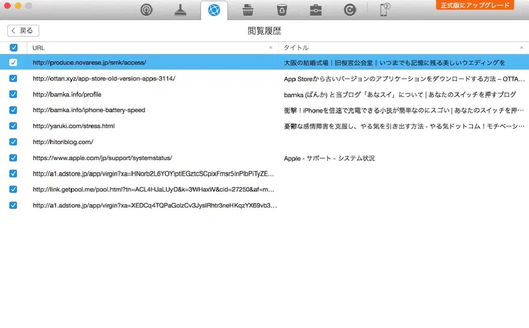Viewport: 529px width, 328px height.
Task: Open the toolbox briefcase icon
Action: (x=316, y=10)
